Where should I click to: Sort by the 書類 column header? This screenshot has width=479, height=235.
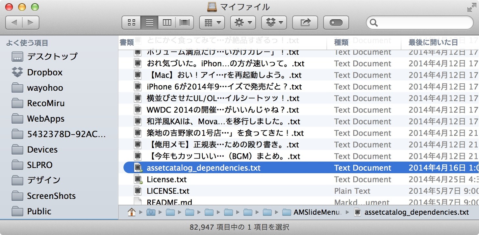coord(127,42)
